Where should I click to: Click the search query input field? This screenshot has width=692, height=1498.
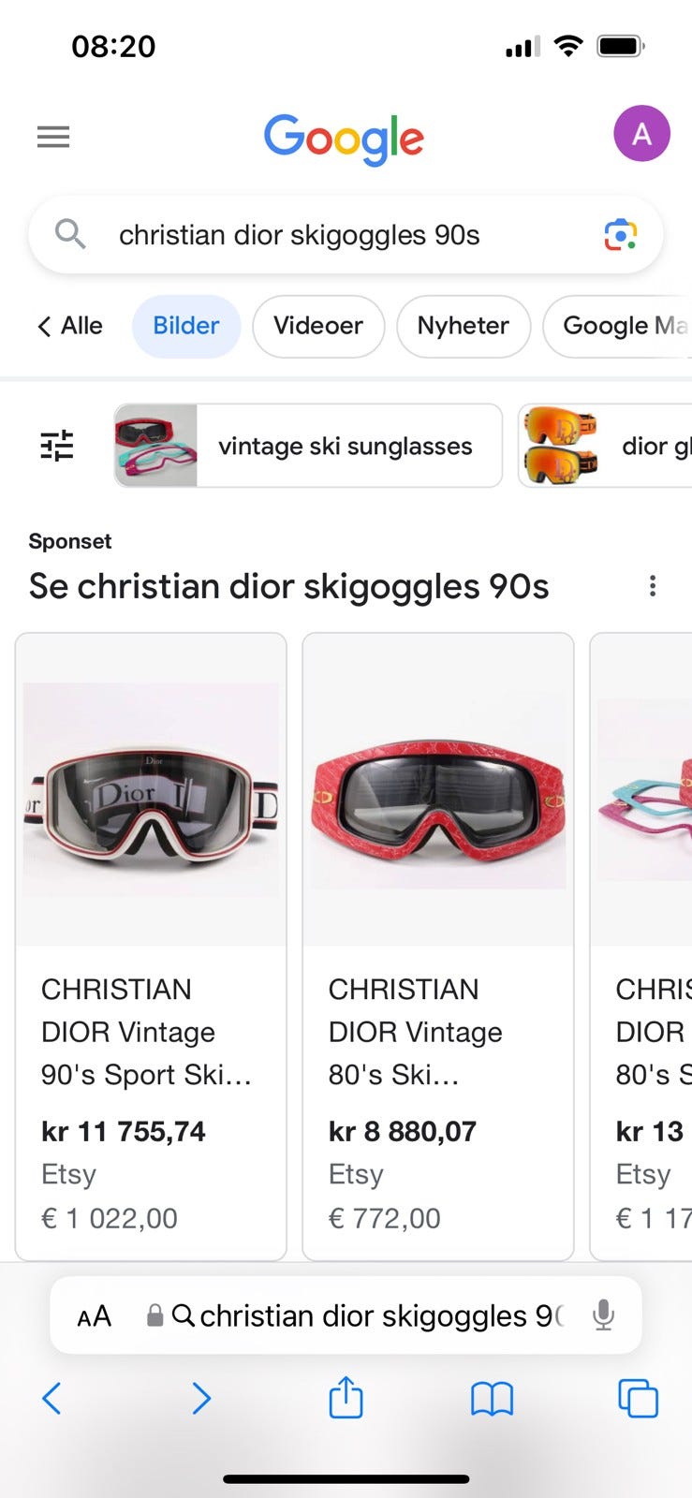point(346,234)
